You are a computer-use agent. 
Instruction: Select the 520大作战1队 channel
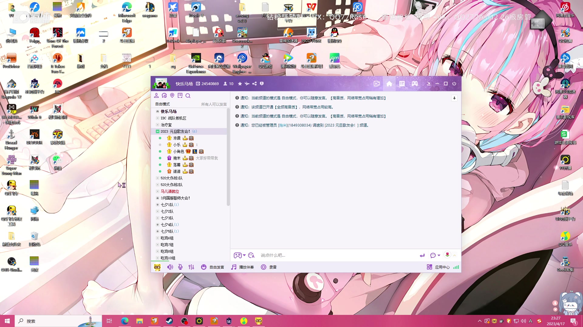click(172, 178)
